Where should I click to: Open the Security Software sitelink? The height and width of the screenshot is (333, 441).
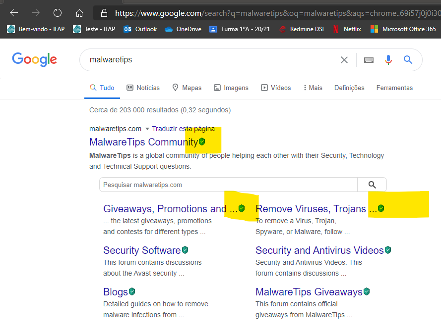[x=142, y=250]
